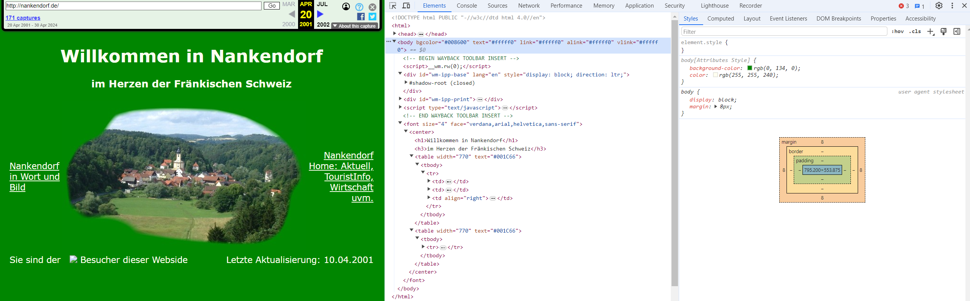Collapse the font size=4 node
This screenshot has width=970, height=301.
tap(400, 123)
